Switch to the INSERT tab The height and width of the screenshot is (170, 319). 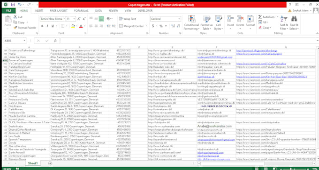pyautogui.click(x=39, y=11)
